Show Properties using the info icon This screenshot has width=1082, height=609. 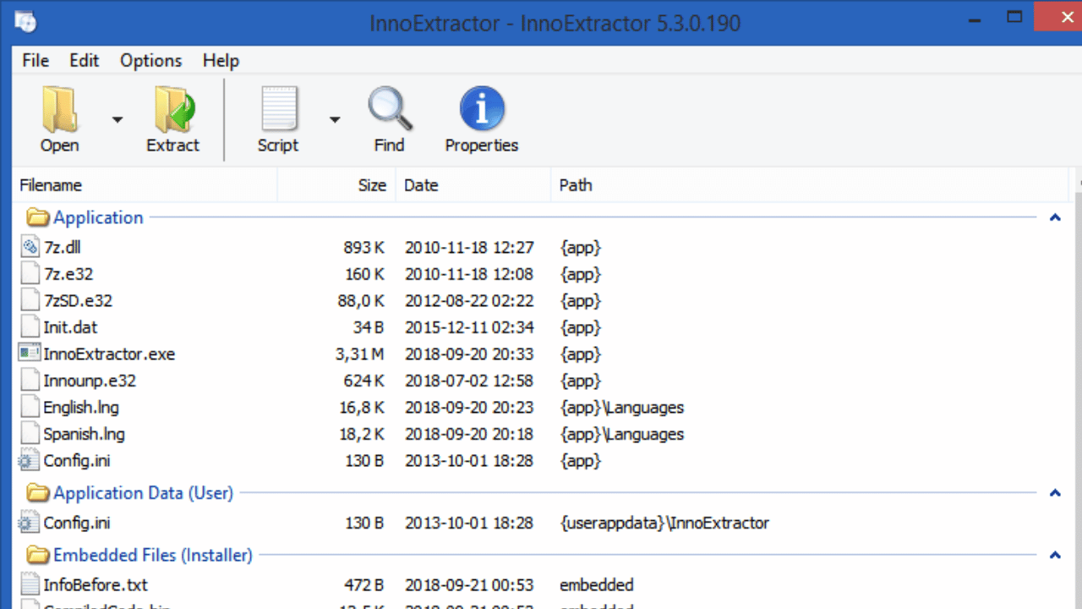click(482, 111)
